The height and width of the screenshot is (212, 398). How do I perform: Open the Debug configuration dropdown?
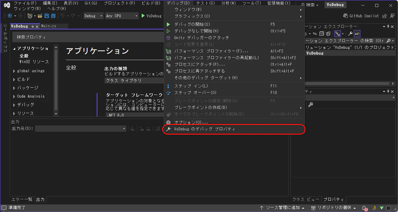[x=93, y=16]
